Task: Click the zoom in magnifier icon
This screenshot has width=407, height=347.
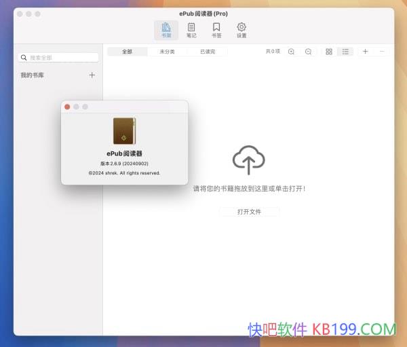Action: click(291, 52)
